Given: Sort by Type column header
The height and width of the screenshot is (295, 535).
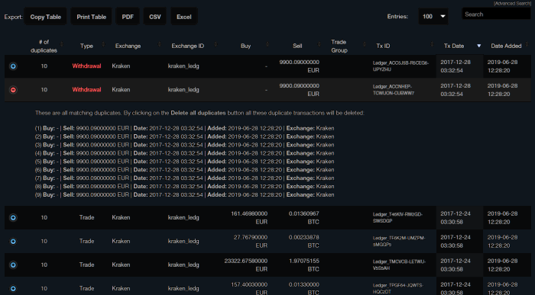Looking at the screenshot, I should point(86,46).
